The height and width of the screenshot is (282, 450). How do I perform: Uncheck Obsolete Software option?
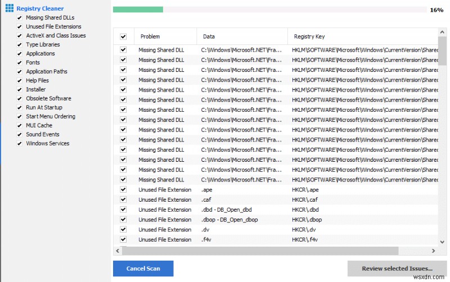tap(19, 98)
